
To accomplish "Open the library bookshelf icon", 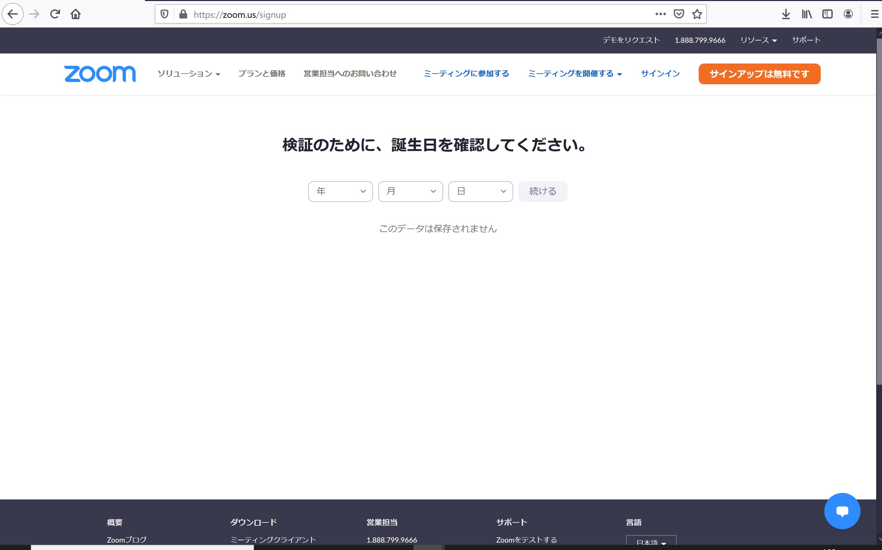I will (x=807, y=14).
